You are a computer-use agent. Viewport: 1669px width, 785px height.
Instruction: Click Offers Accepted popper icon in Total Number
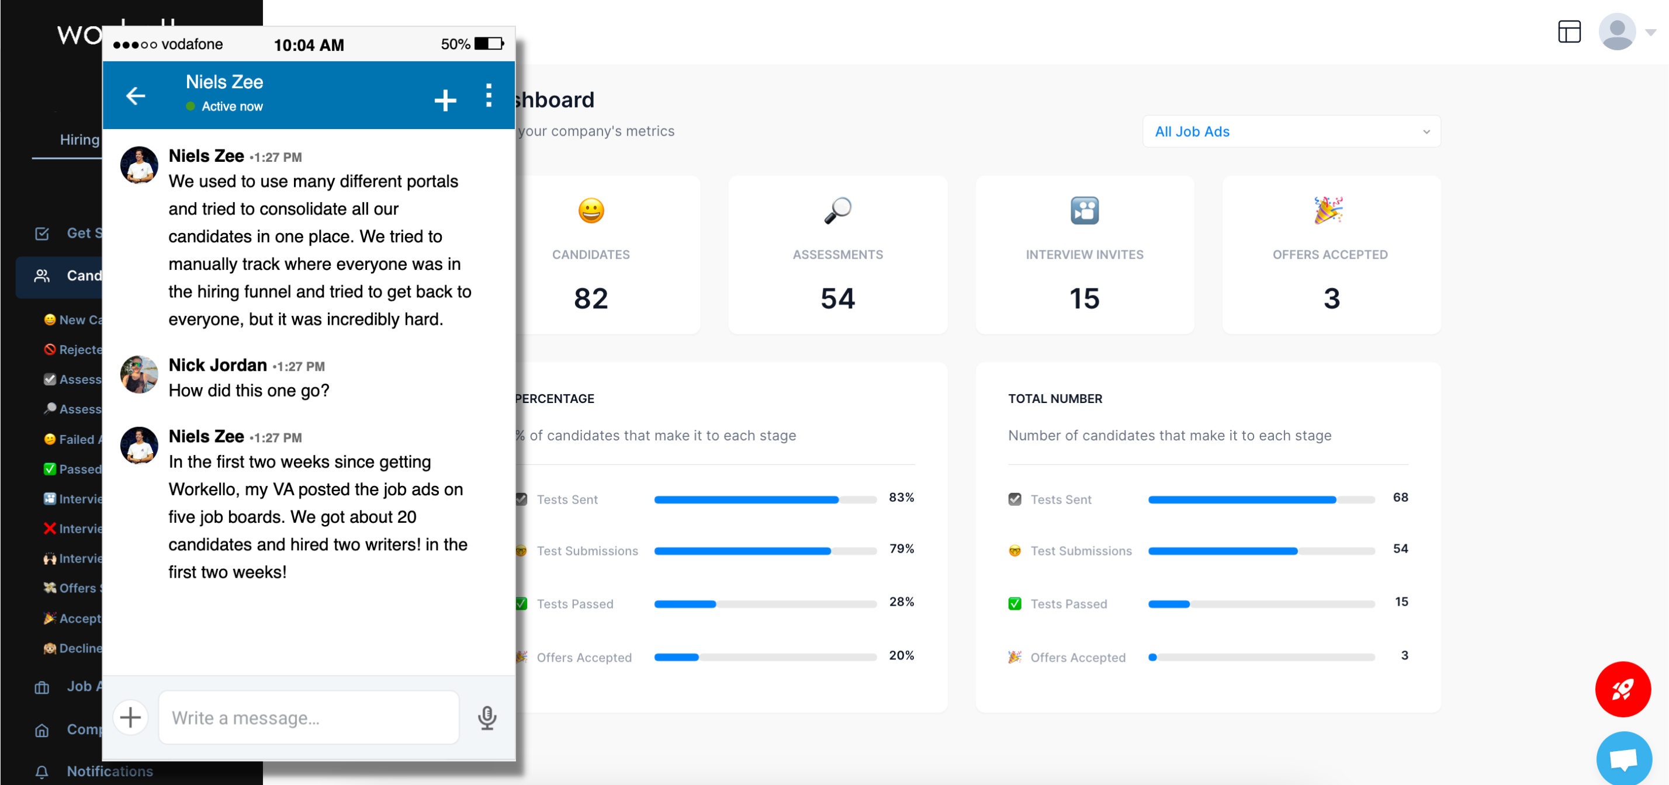pos(1014,658)
